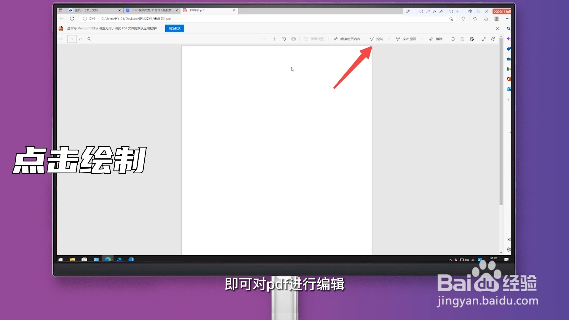Viewport: 569px width, 320px height.
Task: Open the PDF table of contents icon
Action: pyautogui.click(x=61, y=39)
